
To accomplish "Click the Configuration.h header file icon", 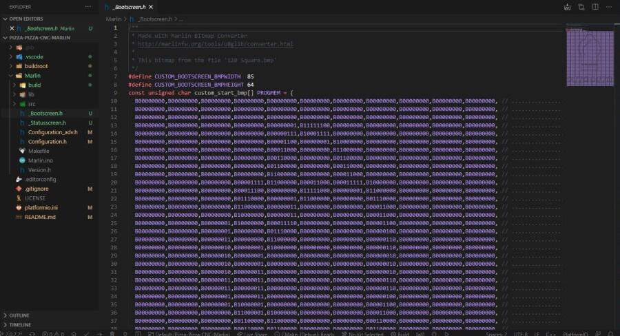I will pyautogui.click(x=22, y=142).
